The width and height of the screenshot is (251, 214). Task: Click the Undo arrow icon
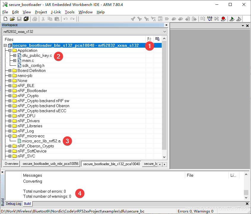point(66,19)
